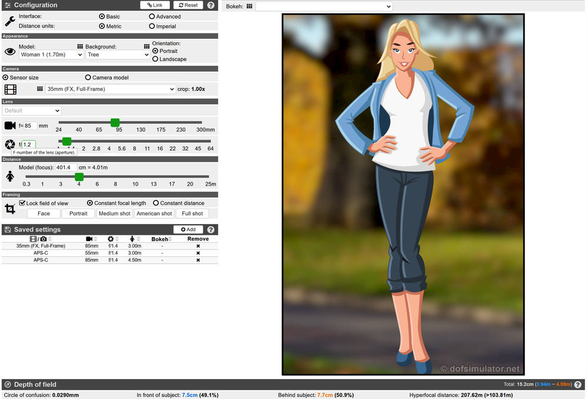Open the Background thumbnail grid icon

(x=147, y=46)
